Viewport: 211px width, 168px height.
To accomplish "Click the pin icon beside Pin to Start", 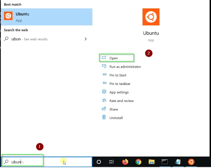I will 104,74.
